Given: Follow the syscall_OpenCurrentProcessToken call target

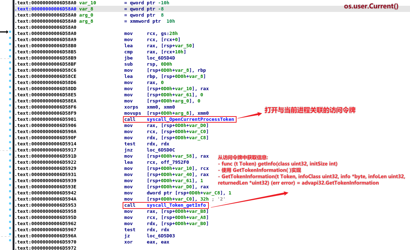Looking at the screenshot, I should click(190, 119).
